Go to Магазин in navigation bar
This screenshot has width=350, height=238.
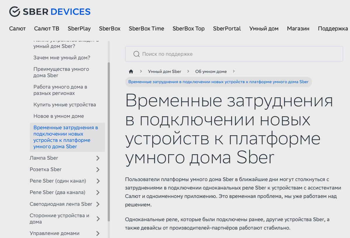click(298, 29)
